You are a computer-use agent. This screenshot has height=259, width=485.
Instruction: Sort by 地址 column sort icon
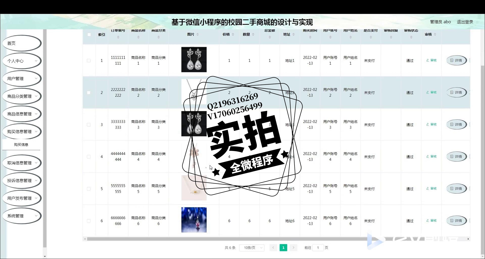tap(294, 34)
